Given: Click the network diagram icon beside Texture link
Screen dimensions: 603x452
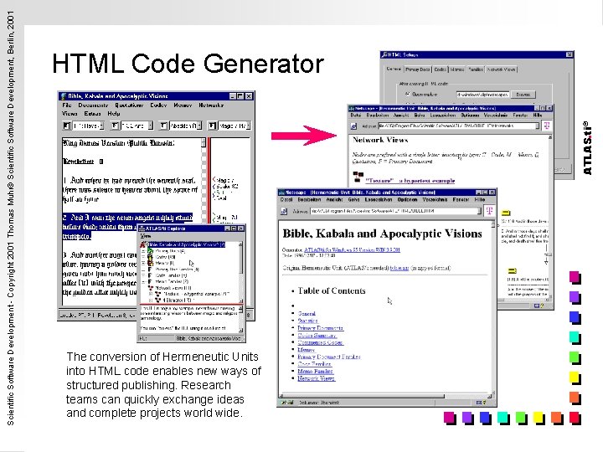Looking at the screenshot, I should 358,177.
